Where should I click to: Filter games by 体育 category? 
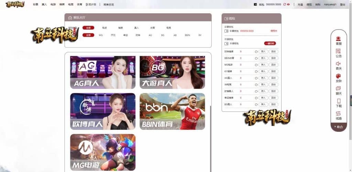tap(153, 28)
